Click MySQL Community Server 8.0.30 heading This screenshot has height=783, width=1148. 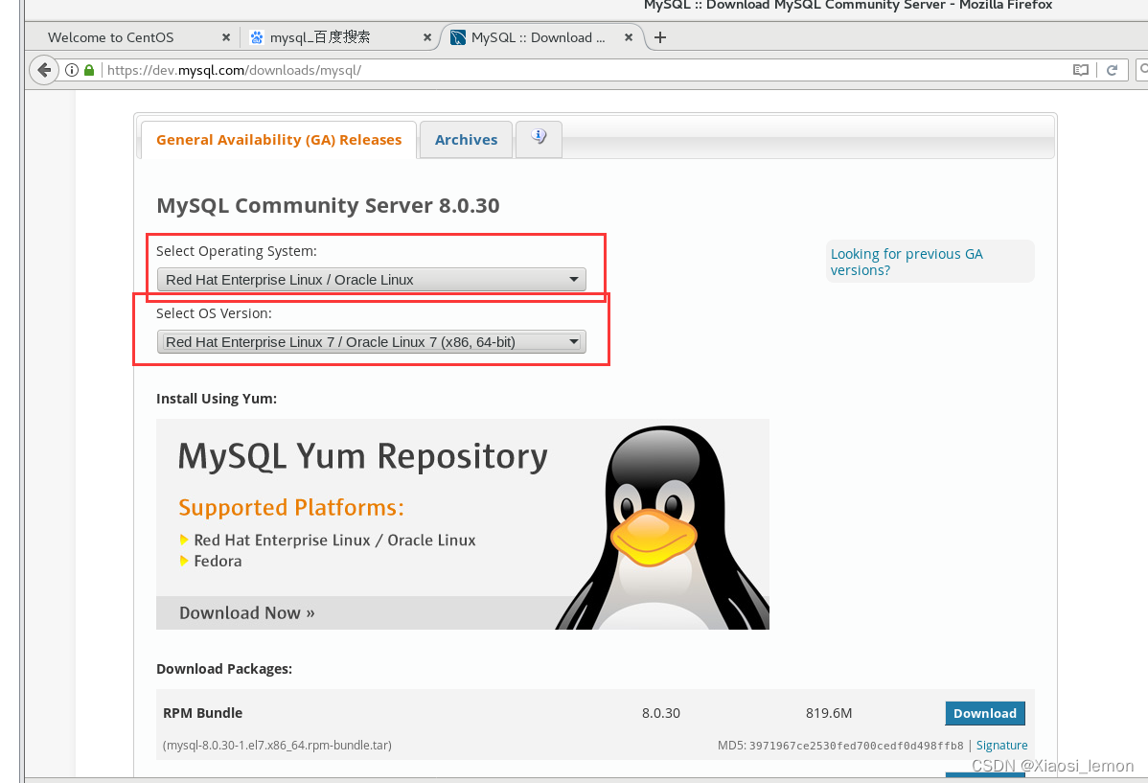tap(328, 205)
